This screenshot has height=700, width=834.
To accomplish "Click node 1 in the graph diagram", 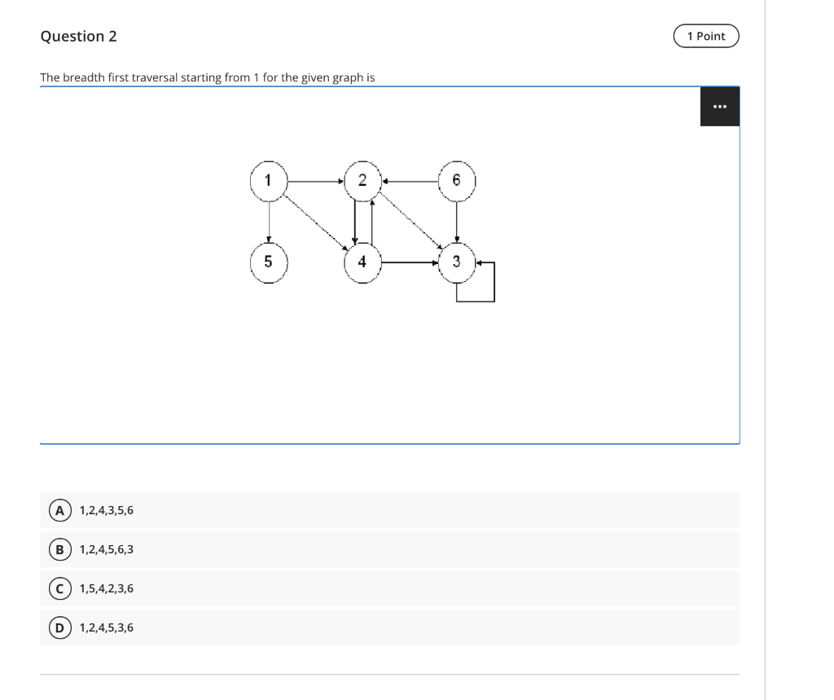I will pyautogui.click(x=268, y=180).
